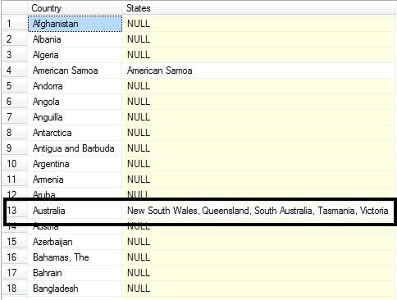The height and width of the screenshot is (300, 397).
Task: Select the Angola country cell
Action: pos(75,102)
